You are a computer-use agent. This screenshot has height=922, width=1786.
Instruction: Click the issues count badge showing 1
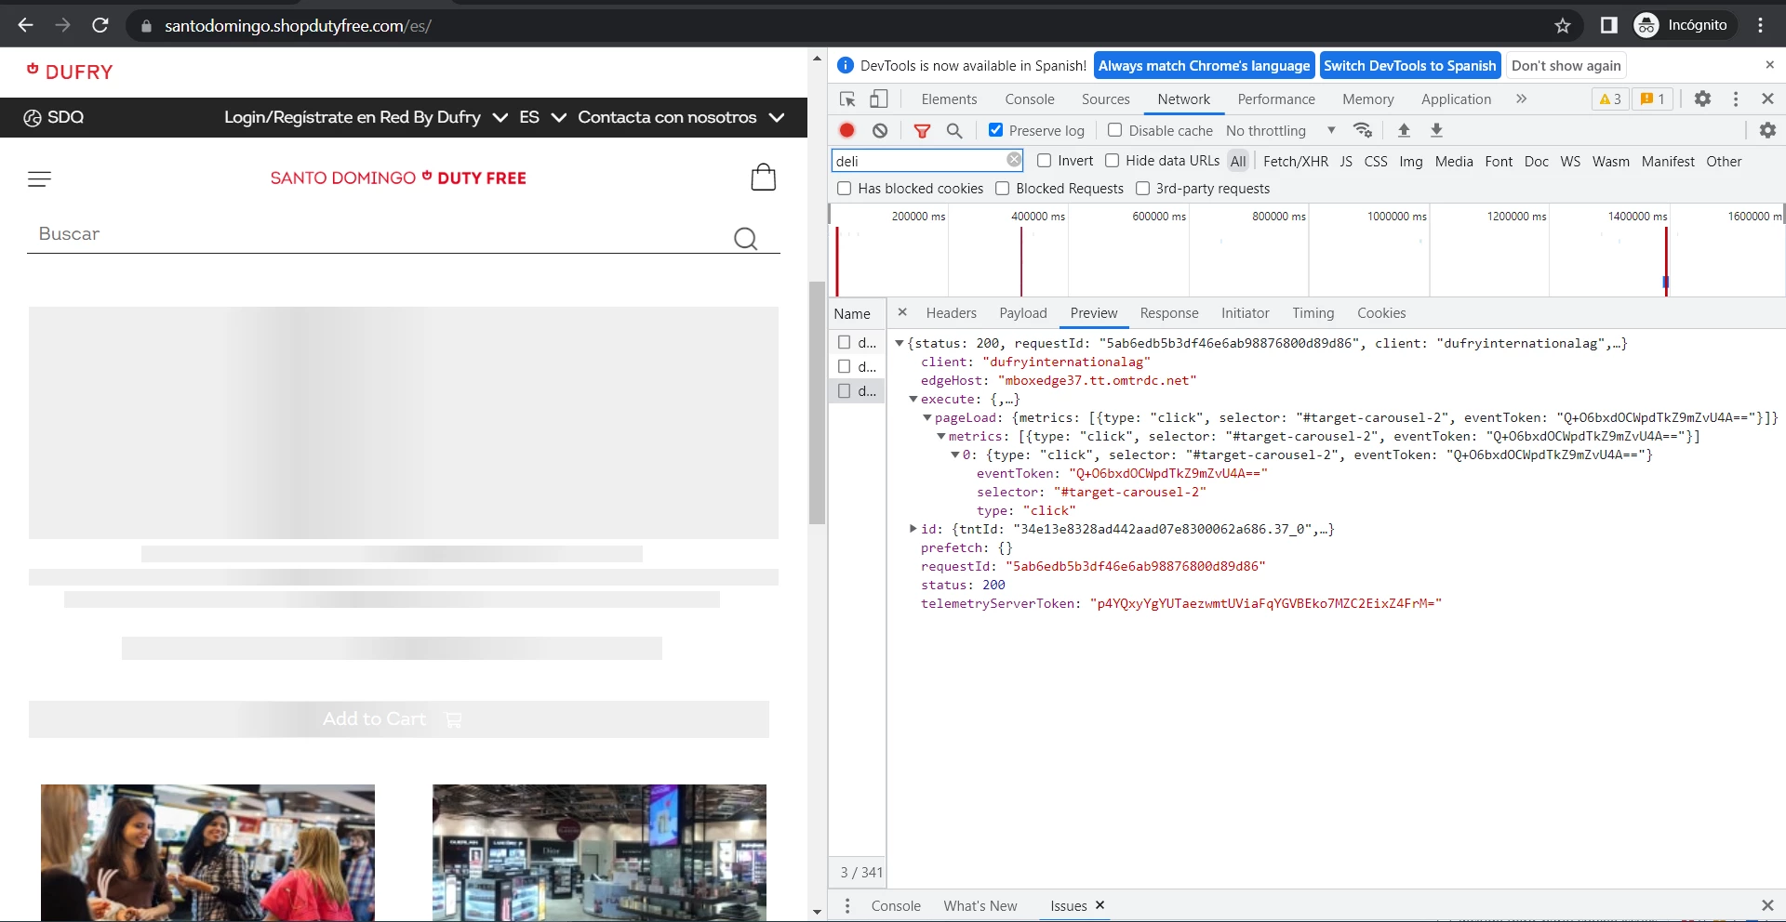coord(1653,99)
